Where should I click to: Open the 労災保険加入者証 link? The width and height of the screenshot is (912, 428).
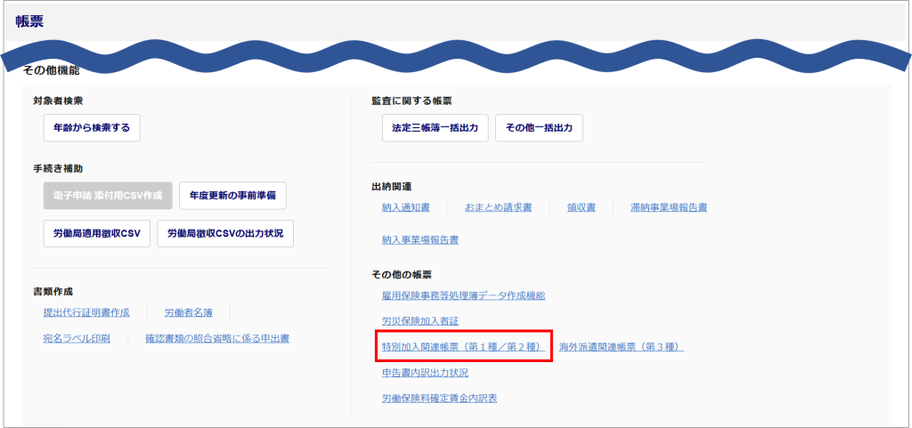[419, 319]
